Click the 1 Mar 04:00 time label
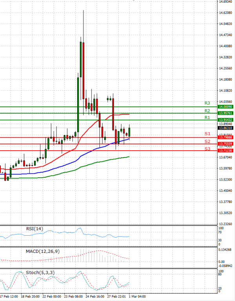 tap(137, 297)
